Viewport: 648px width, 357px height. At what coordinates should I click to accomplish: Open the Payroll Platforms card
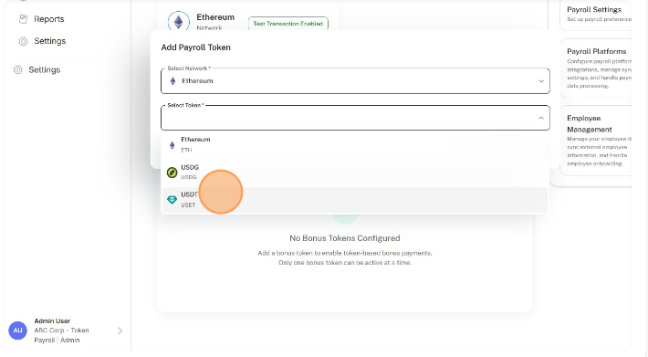596,68
